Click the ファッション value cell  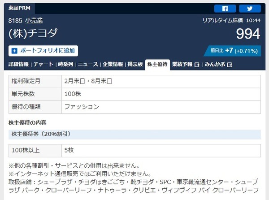pos(161,107)
